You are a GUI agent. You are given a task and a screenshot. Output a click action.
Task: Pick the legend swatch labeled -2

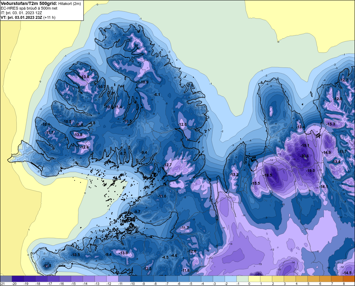click(x=231, y=279)
